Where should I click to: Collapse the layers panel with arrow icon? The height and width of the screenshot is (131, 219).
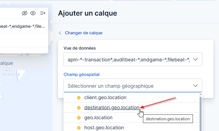pos(43,13)
